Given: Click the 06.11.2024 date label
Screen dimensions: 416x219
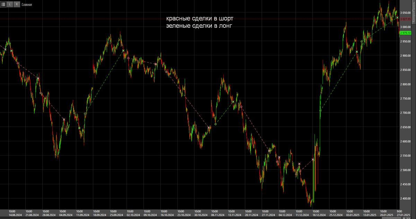Looking at the screenshot, I should click(217, 215).
